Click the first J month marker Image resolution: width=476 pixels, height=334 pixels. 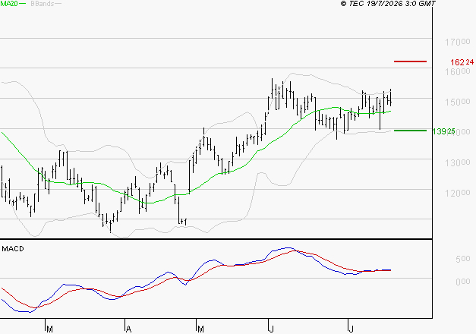point(271,329)
